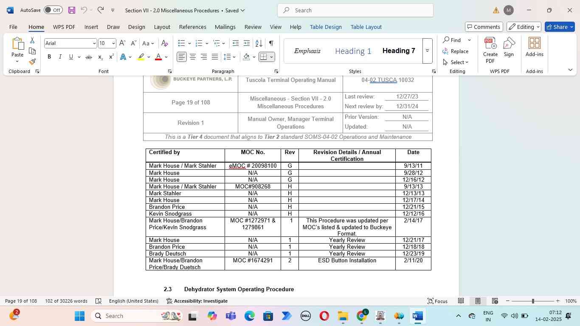Click the Paste clipboard icon
This screenshot has height=326, width=580.
(17, 45)
